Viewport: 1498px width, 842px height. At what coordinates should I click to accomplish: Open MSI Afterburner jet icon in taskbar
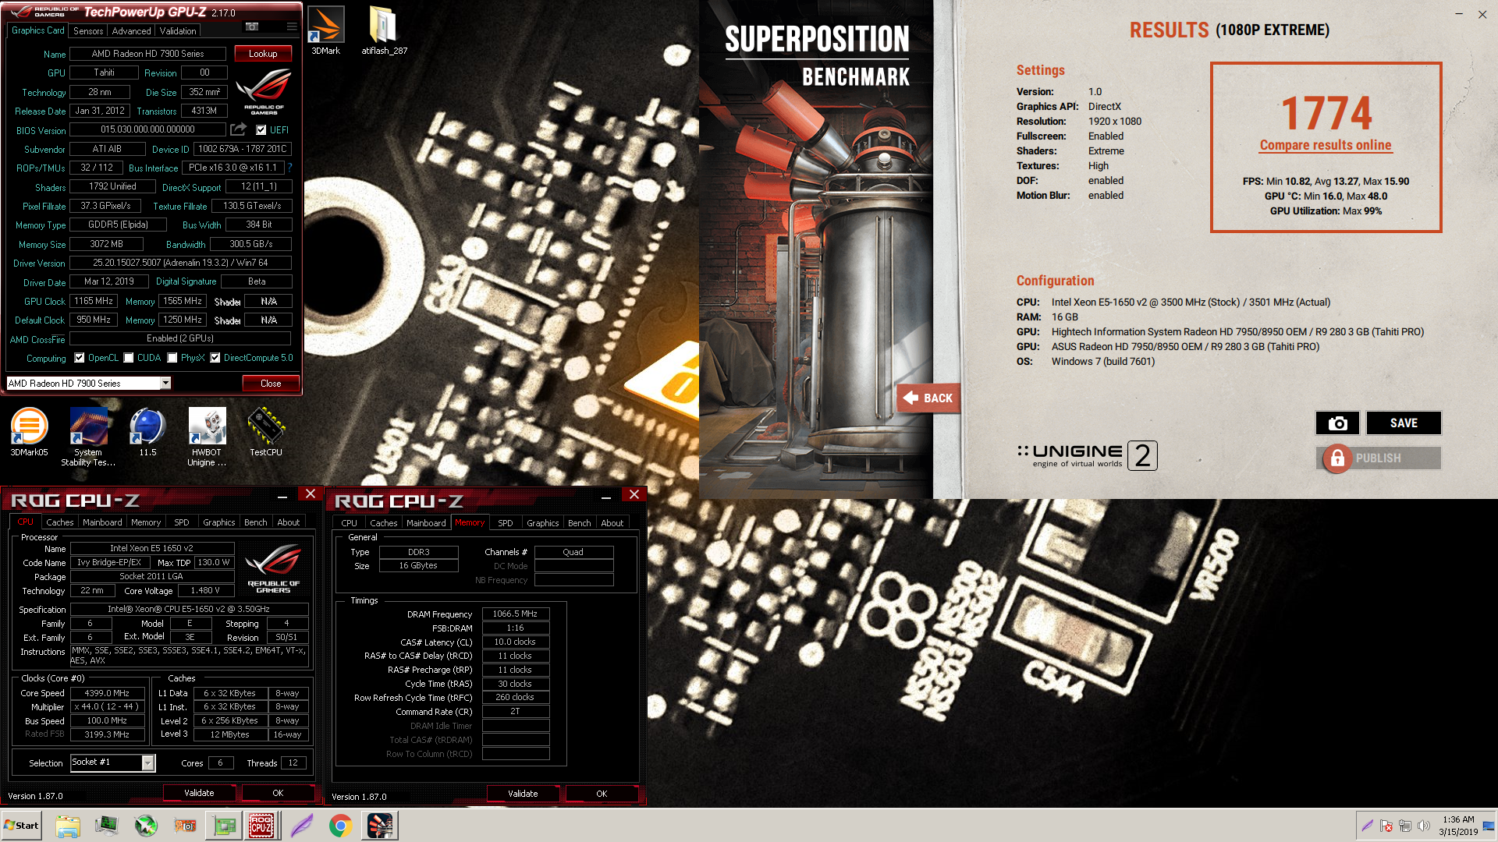click(146, 826)
